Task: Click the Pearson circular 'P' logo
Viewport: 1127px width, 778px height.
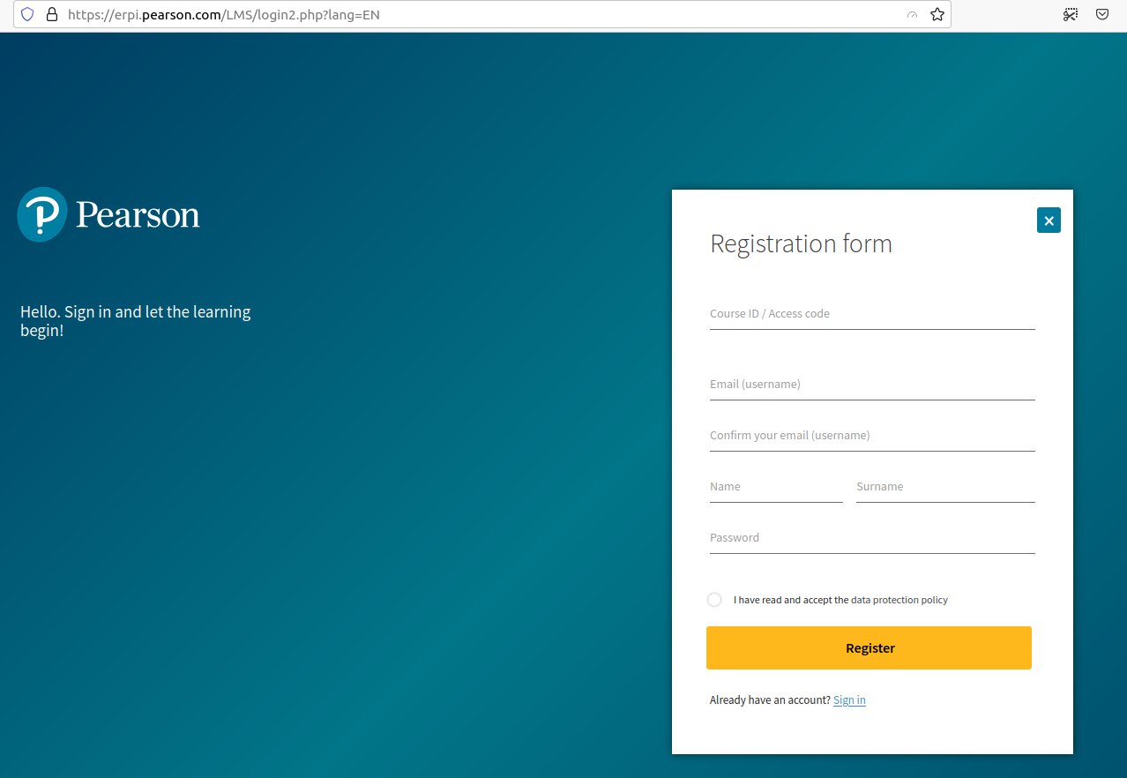Action: [x=41, y=213]
